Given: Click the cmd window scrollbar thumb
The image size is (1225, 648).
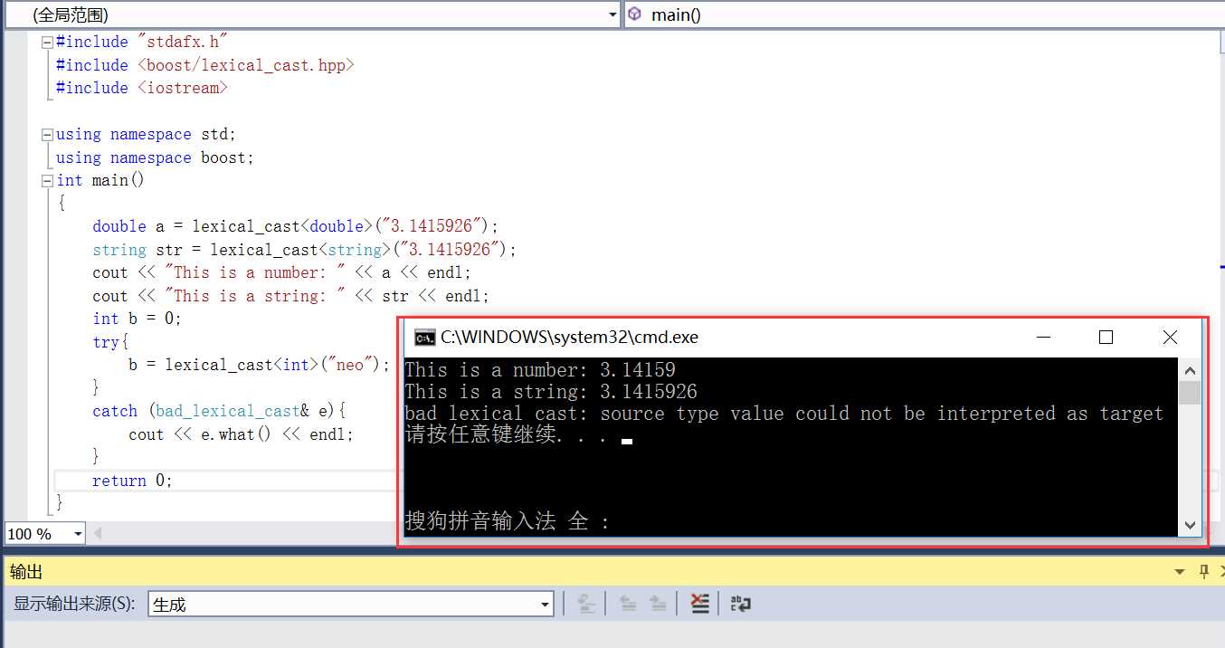Looking at the screenshot, I should pyautogui.click(x=1190, y=393).
